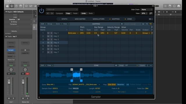
Task: Mute group Hey 4
Action: click(48, 43)
